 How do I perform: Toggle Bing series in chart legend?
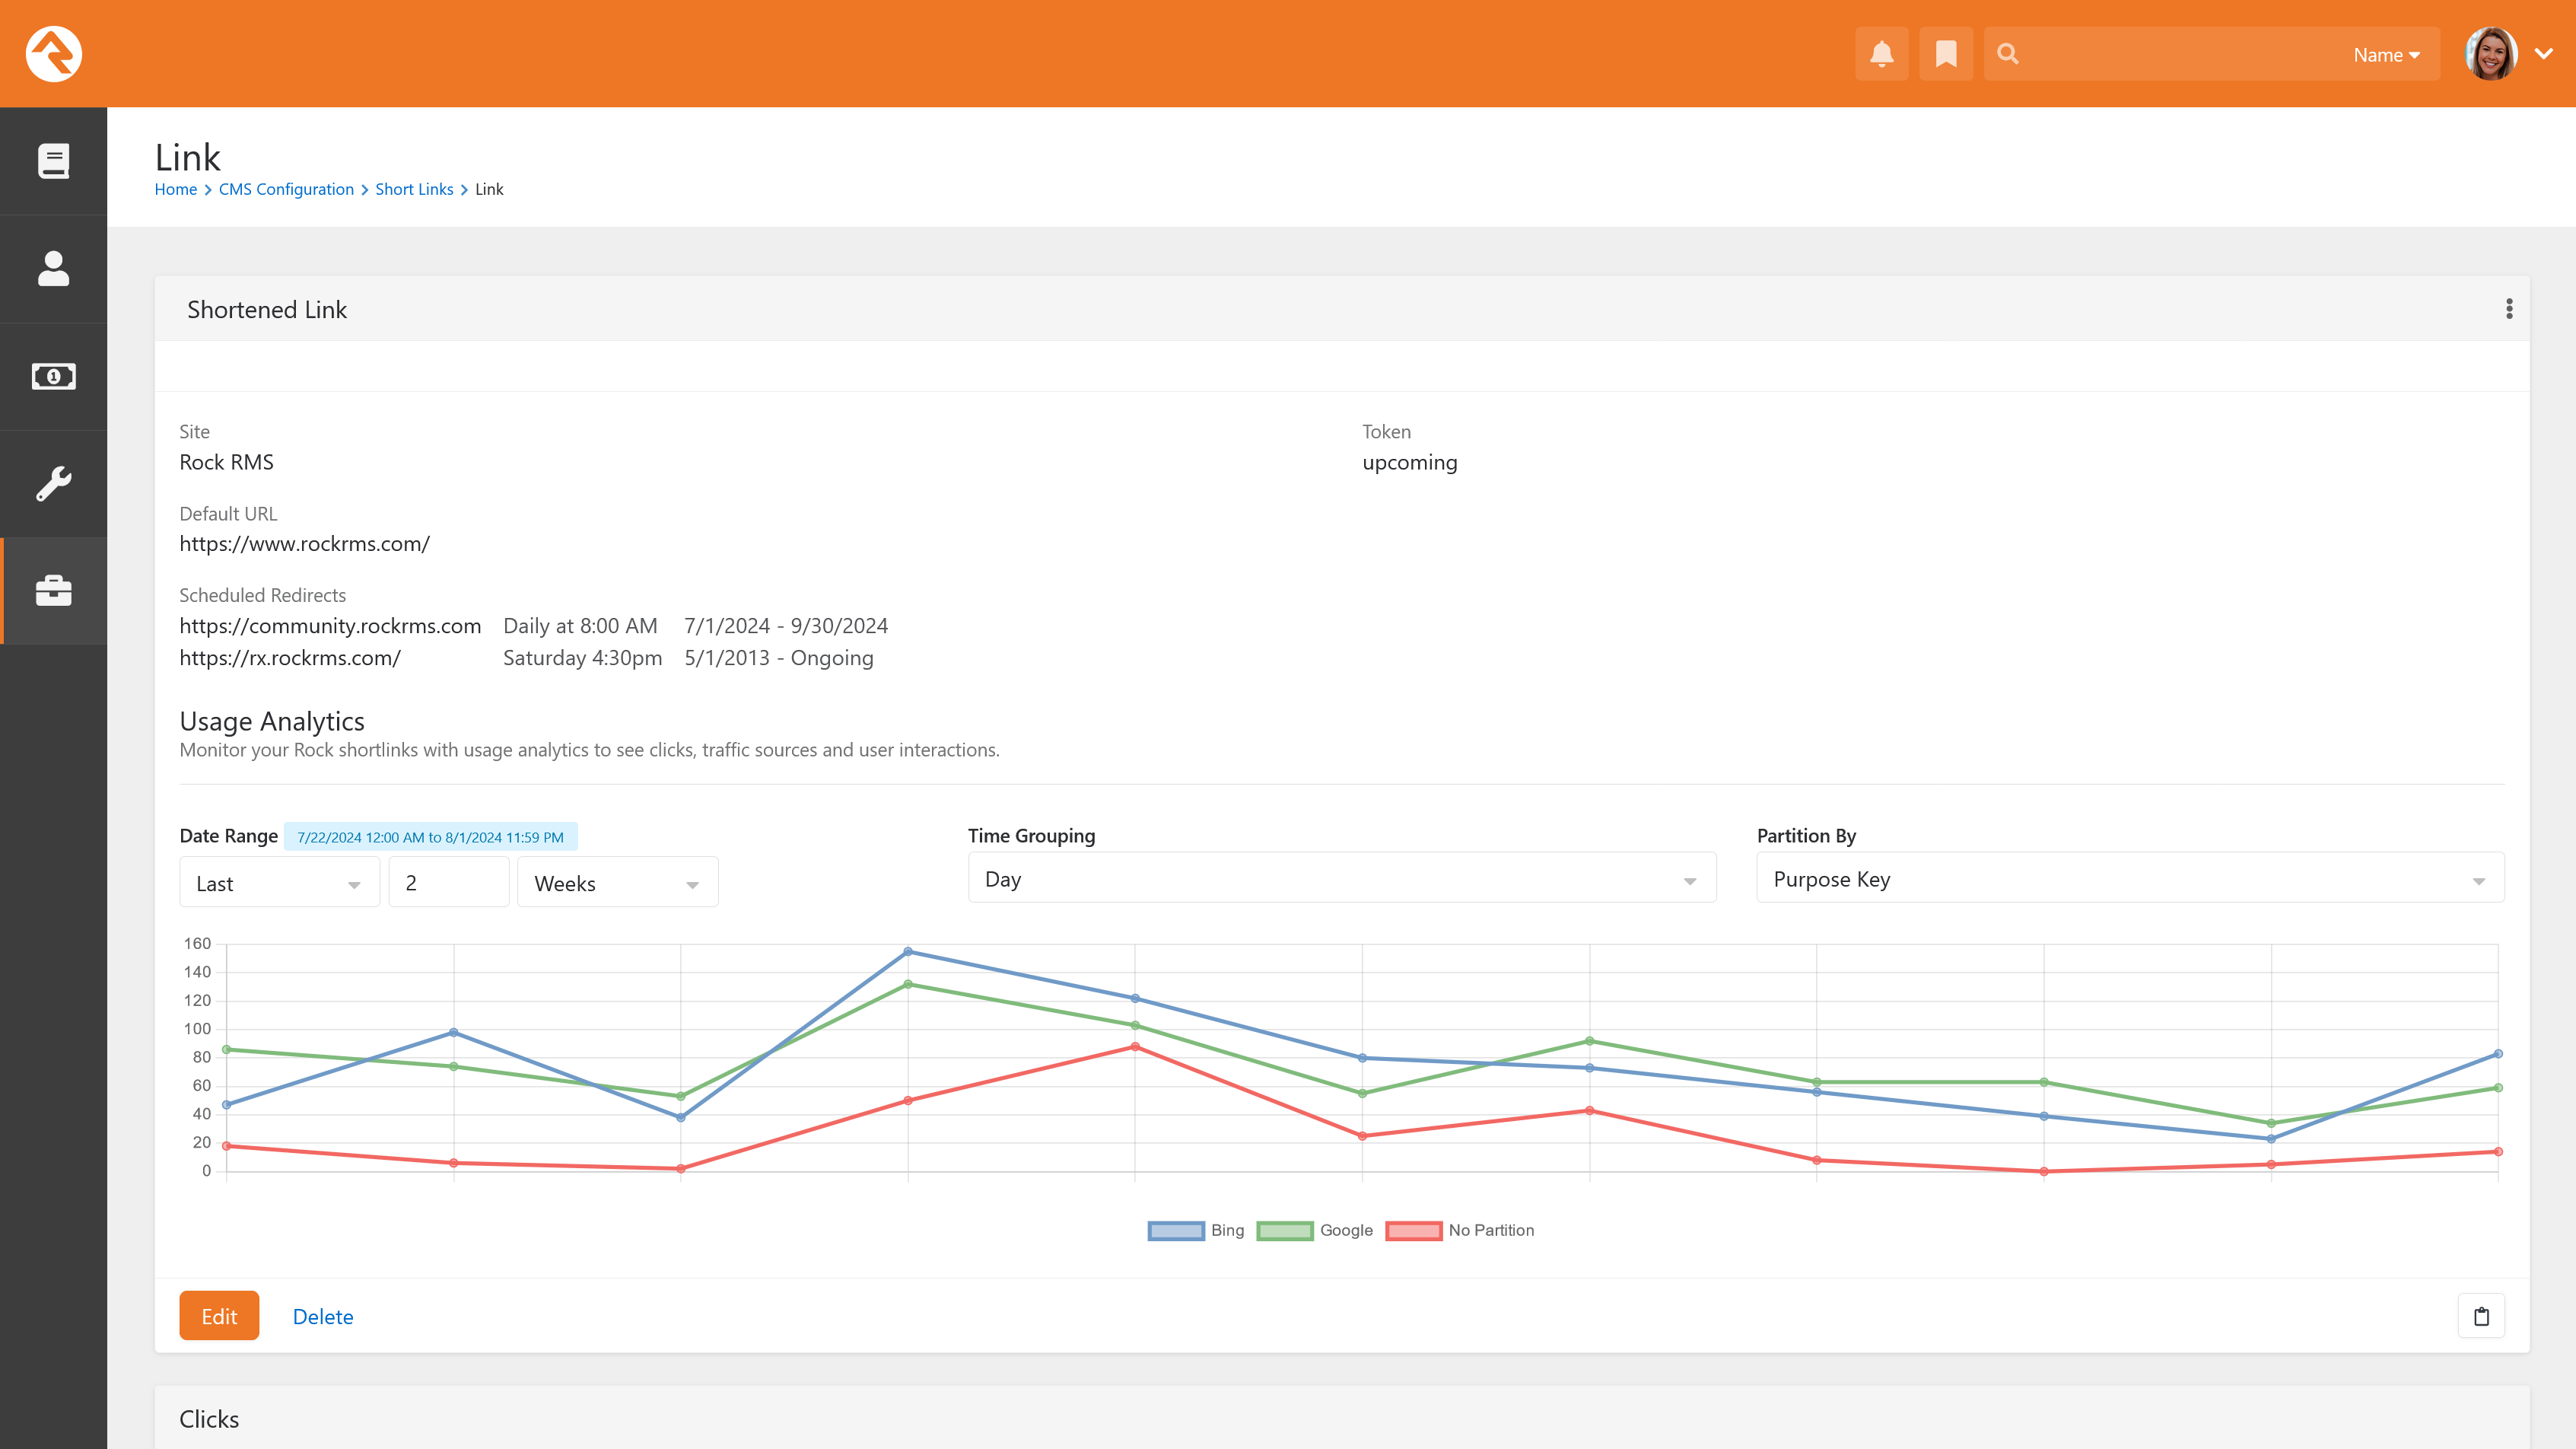[x=1195, y=1230]
